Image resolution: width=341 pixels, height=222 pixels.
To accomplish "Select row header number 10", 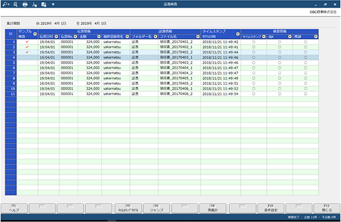I will pyautogui.click(x=11, y=89).
